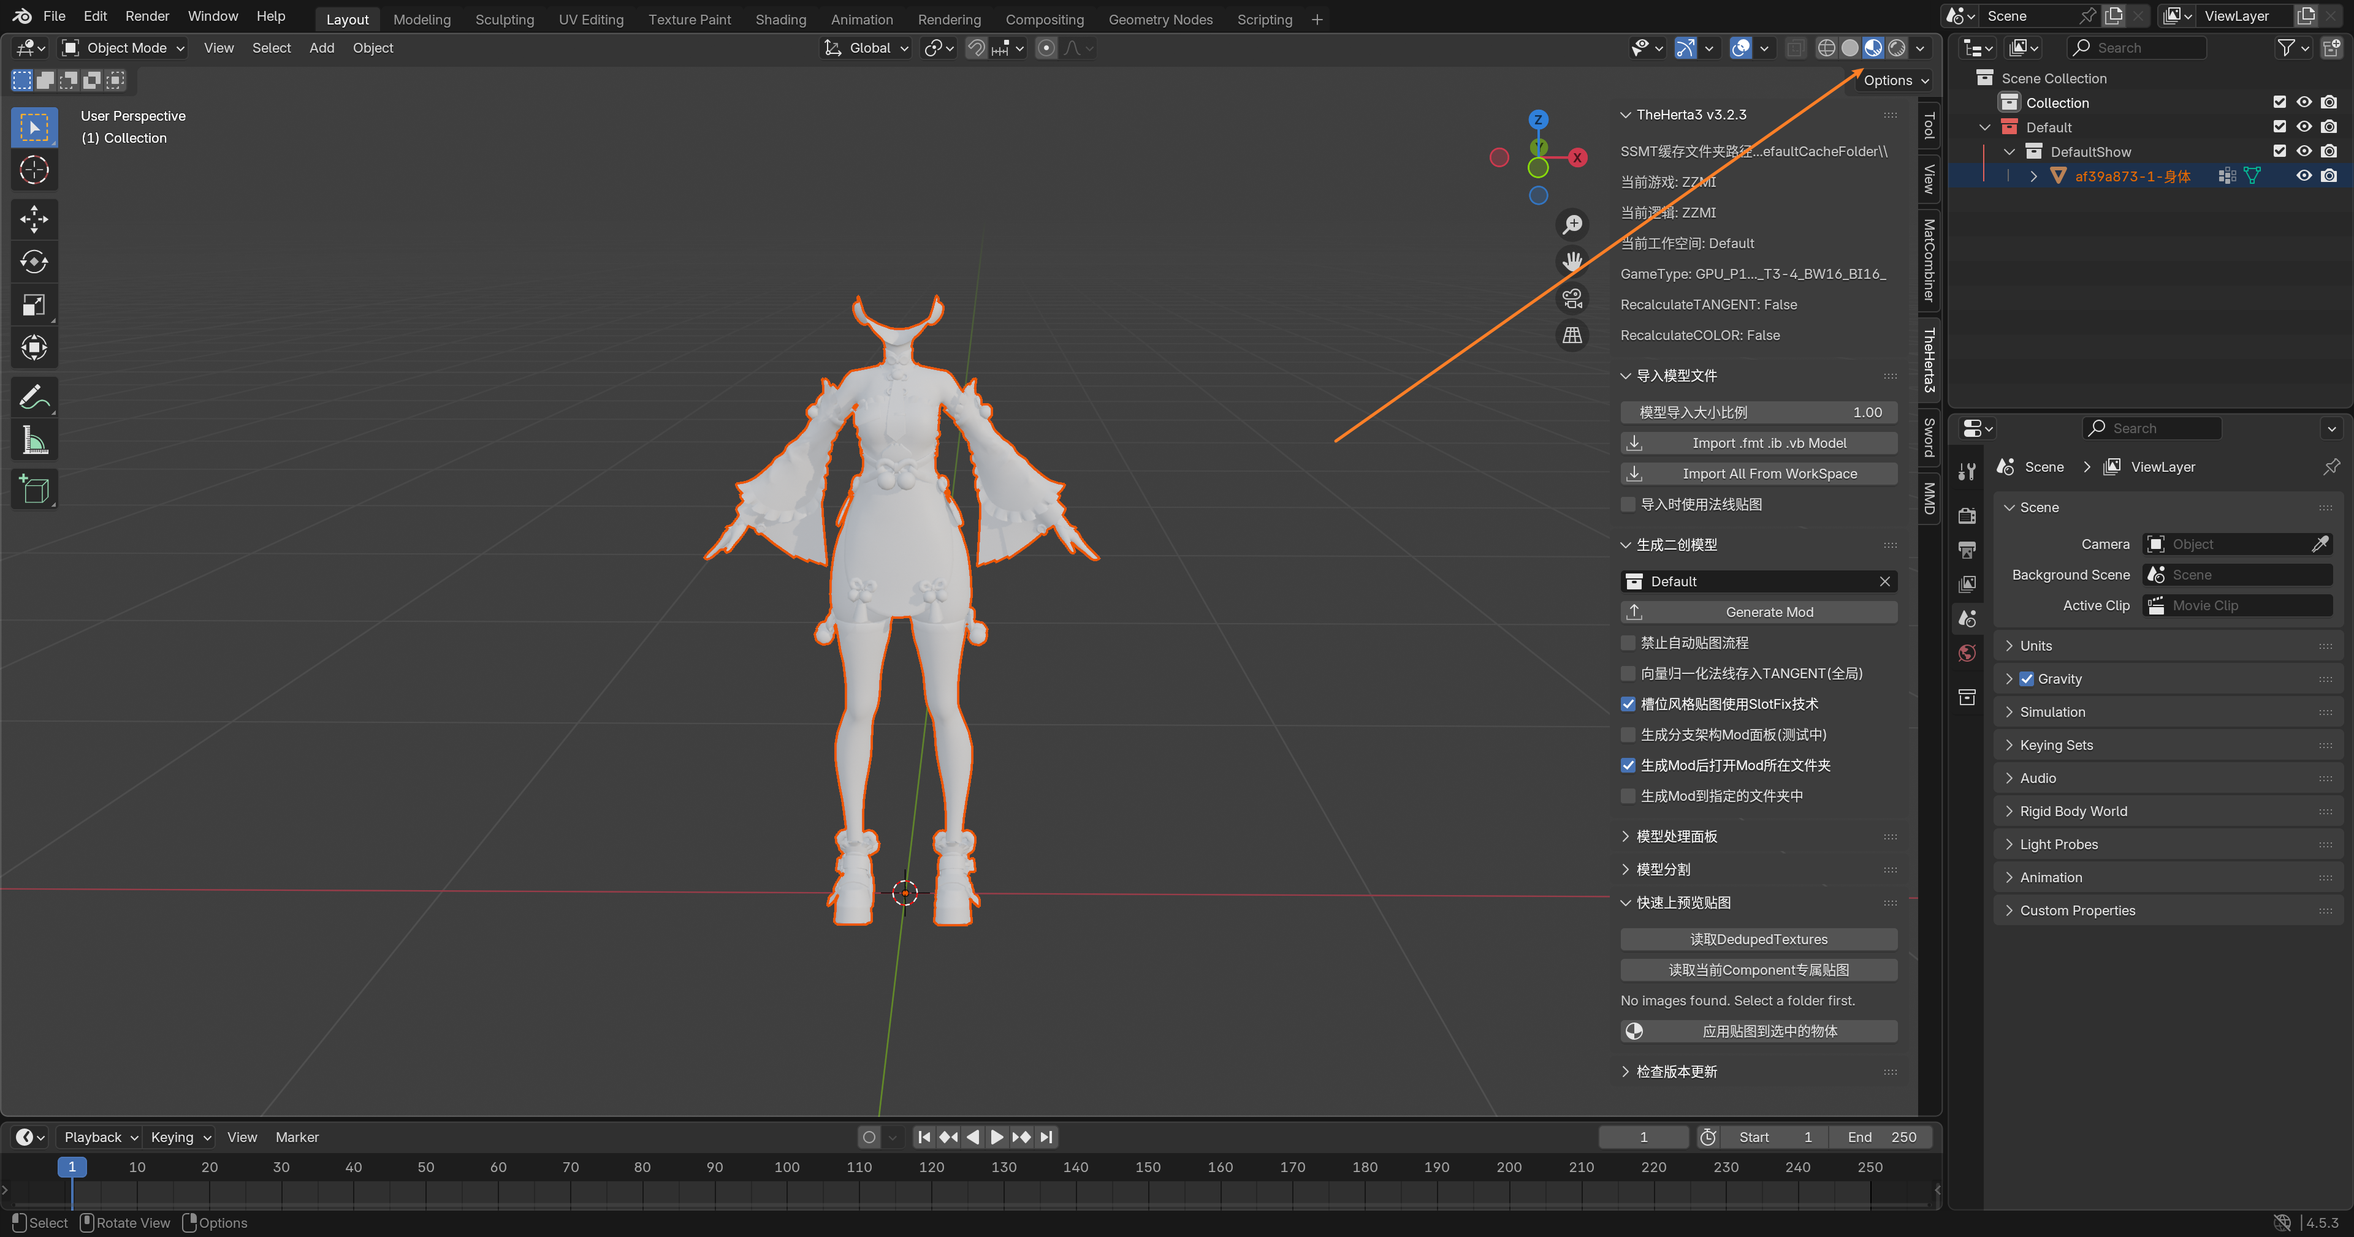The image size is (2354, 1237).
Task: Expand the 模型处理面板 section
Action: click(x=1676, y=836)
